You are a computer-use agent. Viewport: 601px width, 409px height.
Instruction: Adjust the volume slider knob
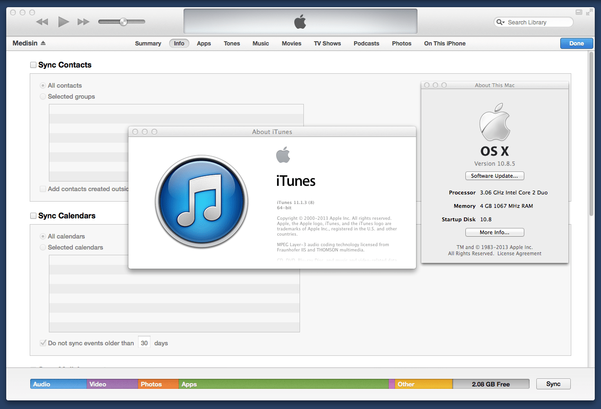click(123, 22)
